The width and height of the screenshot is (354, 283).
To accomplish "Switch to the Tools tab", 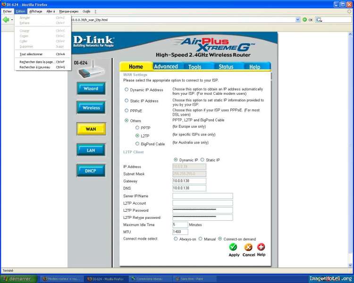I will [195, 67].
